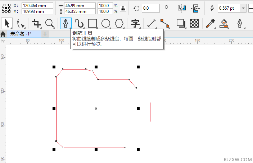The image size is (253, 163).
Task: Add a new document with plus button
Action: (45, 34)
